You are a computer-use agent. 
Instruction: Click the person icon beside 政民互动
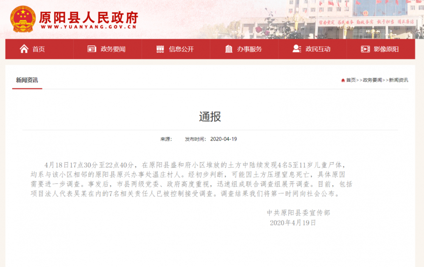[296, 49]
